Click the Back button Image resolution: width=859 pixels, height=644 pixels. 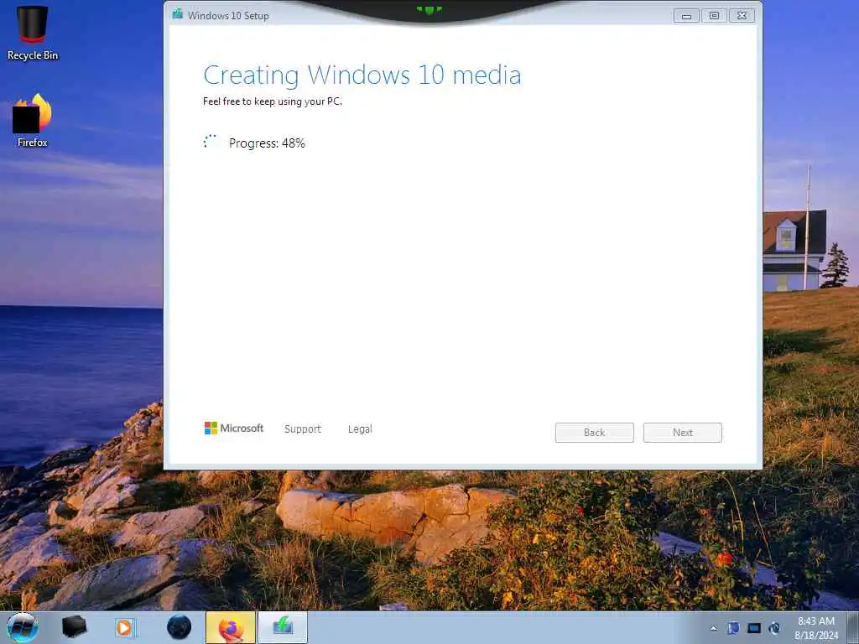point(595,433)
